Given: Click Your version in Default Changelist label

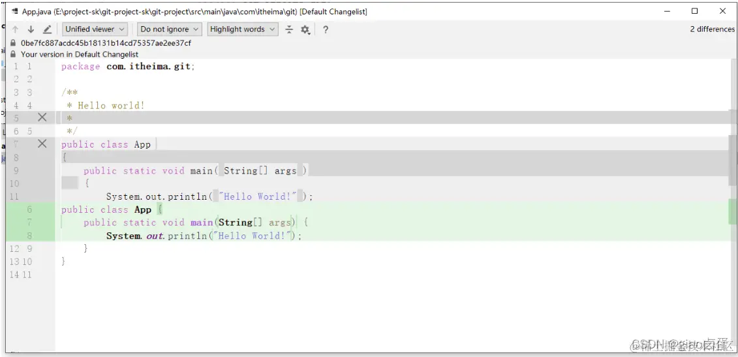Looking at the screenshot, I should pos(80,54).
